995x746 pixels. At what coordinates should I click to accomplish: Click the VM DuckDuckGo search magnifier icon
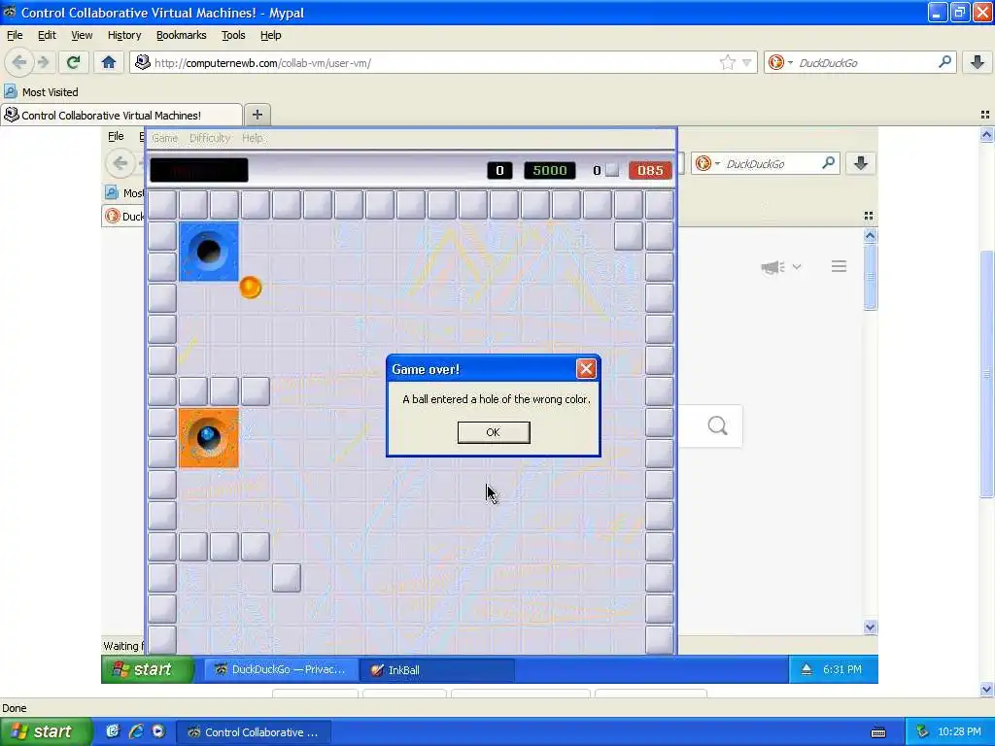click(828, 163)
